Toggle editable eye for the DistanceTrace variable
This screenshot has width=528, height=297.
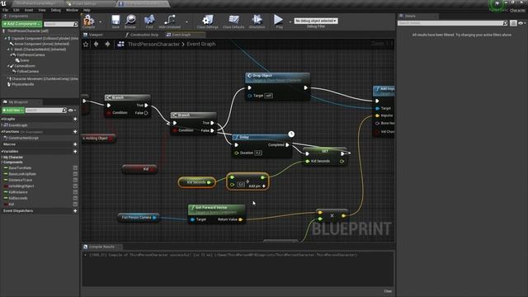pos(75,180)
